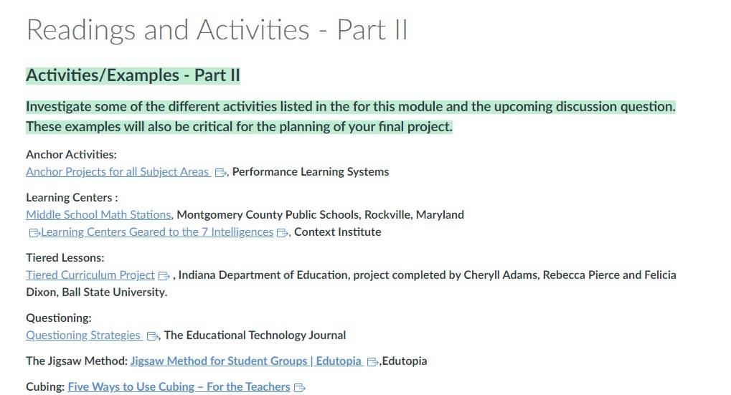Click the Tiered Lessons label
The image size is (731, 395).
pos(65,257)
